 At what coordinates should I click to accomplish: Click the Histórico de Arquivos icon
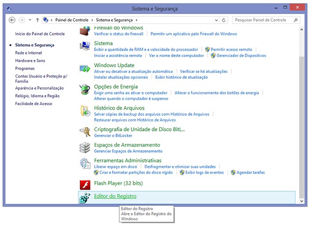[85, 111]
